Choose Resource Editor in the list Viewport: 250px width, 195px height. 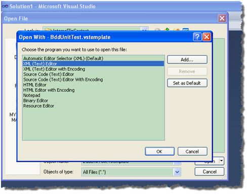(x=93, y=106)
